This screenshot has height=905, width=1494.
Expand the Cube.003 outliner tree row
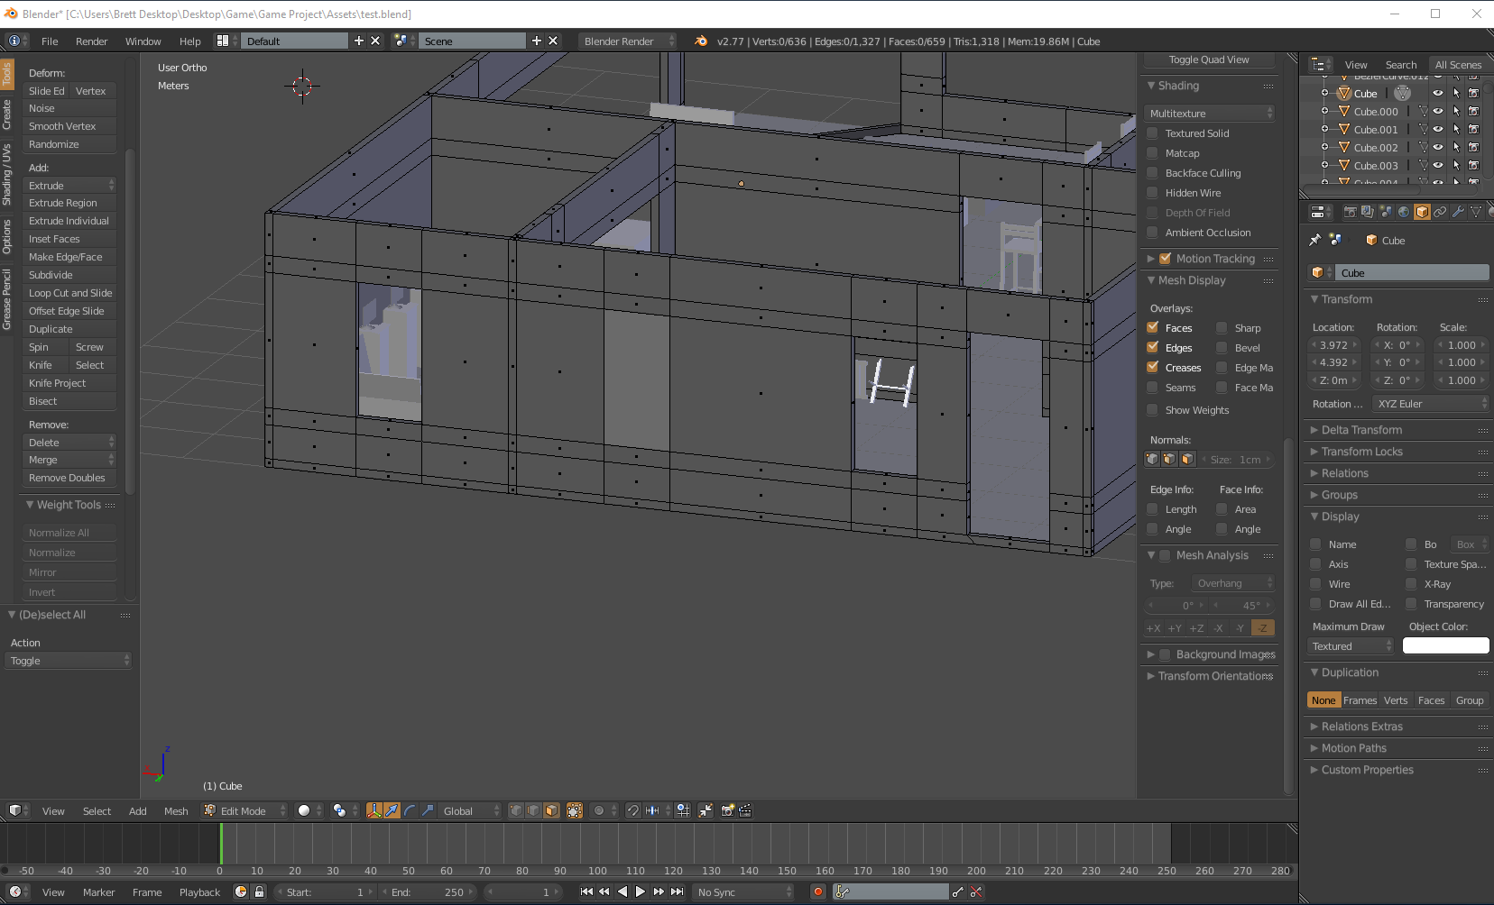click(1324, 165)
